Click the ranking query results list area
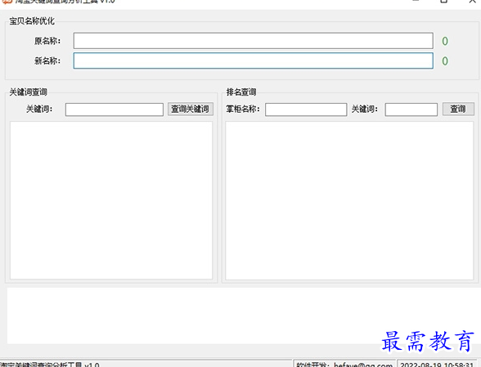This screenshot has width=481, height=367. tap(349, 200)
